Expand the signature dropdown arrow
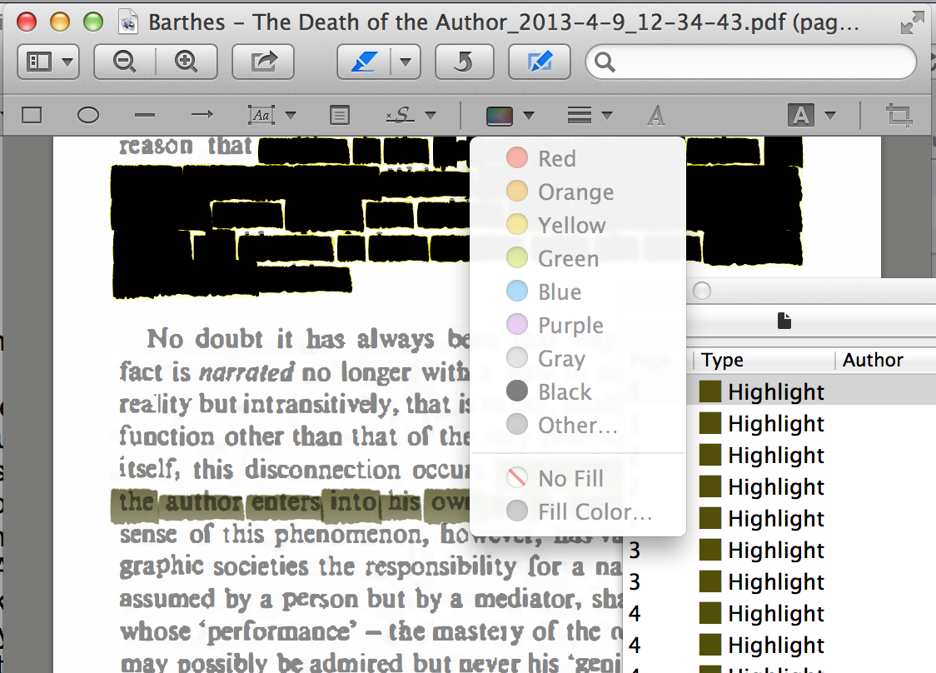This screenshot has height=673, width=936. 431,115
